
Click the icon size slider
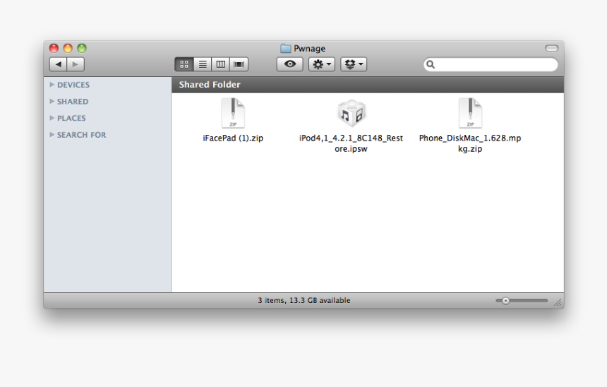(522, 301)
